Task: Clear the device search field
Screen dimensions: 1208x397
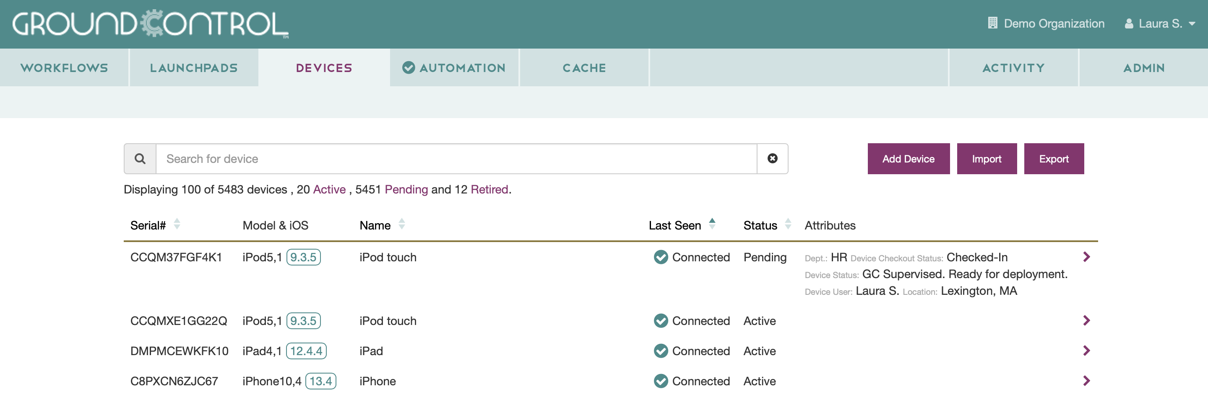Action: pyautogui.click(x=772, y=159)
